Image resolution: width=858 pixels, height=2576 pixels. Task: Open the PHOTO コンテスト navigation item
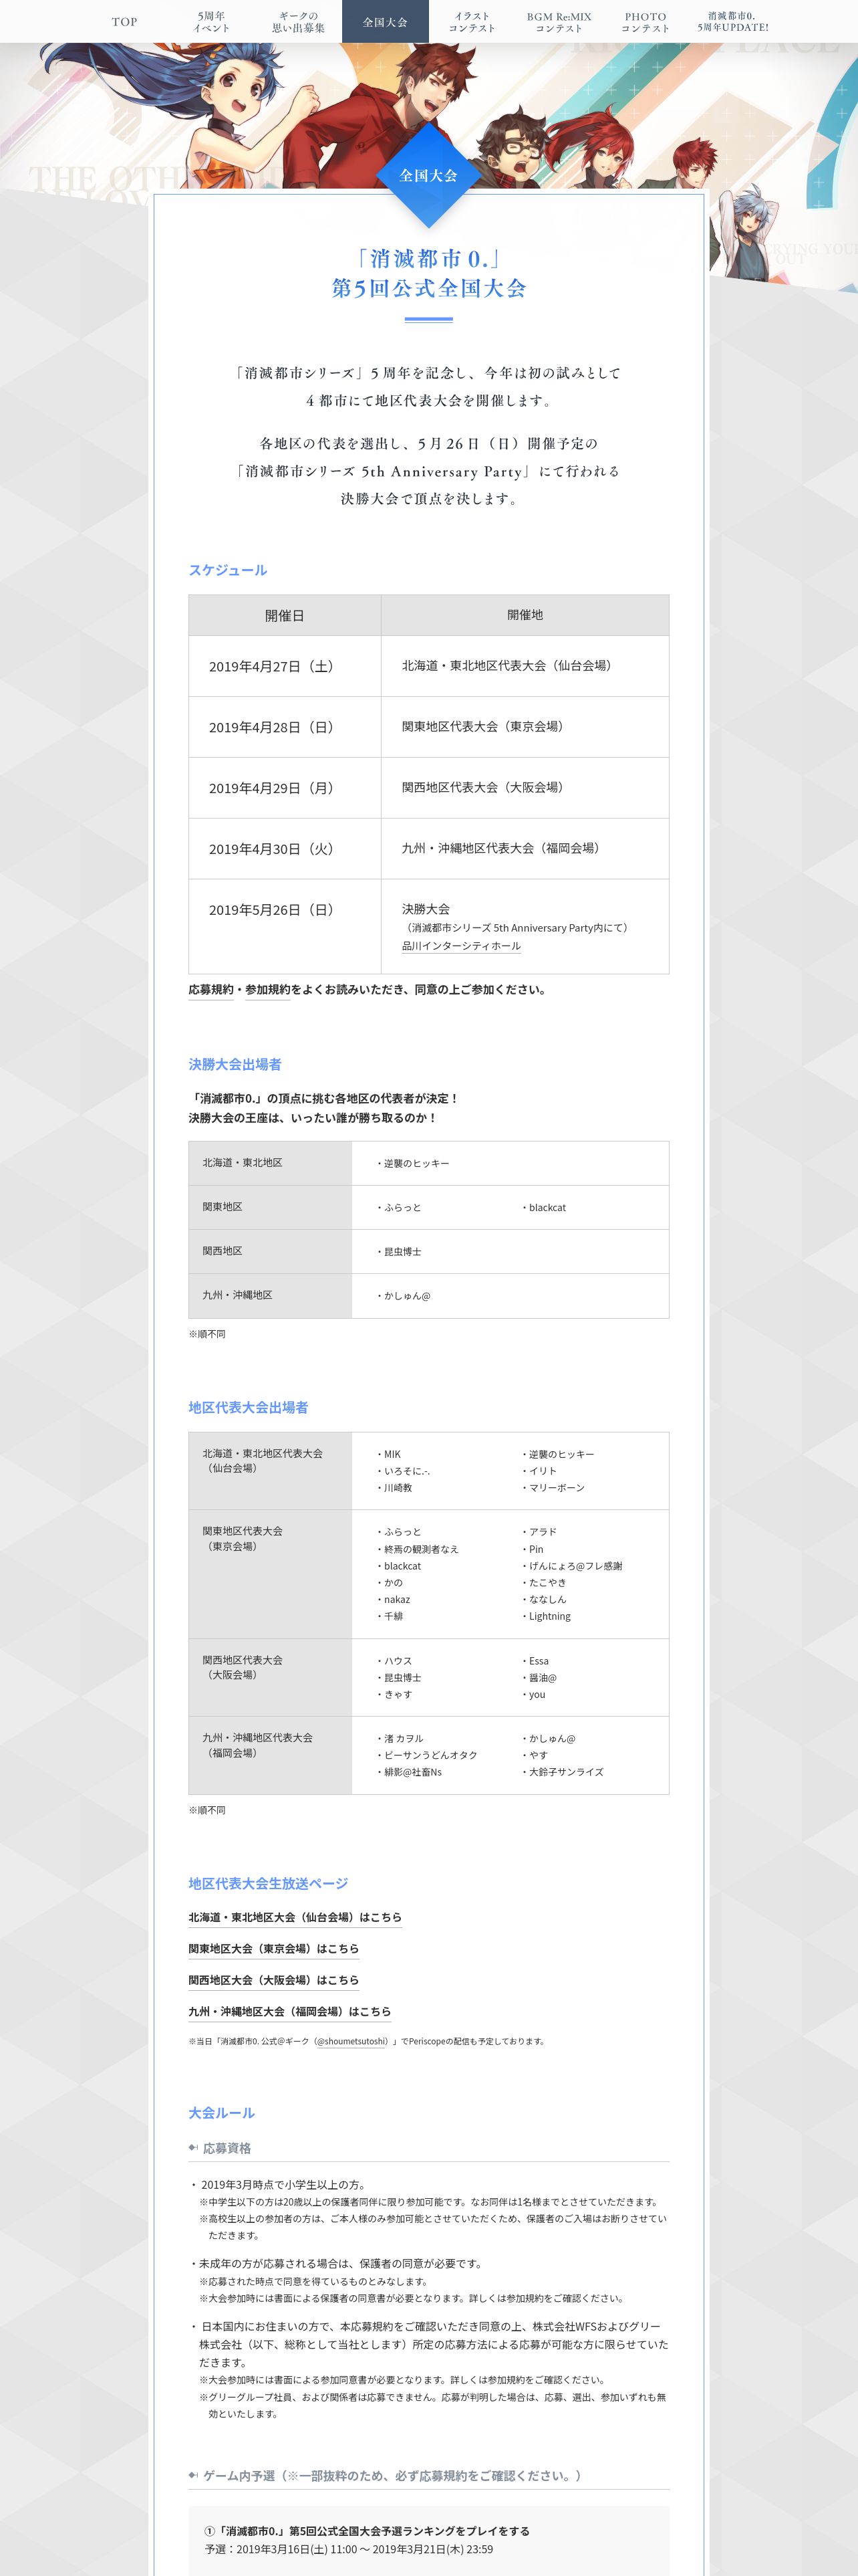pyautogui.click(x=646, y=22)
